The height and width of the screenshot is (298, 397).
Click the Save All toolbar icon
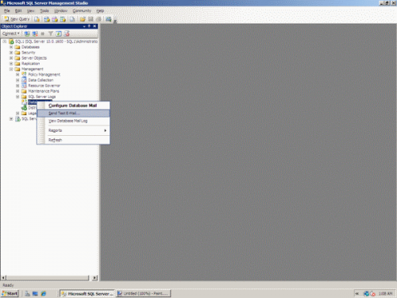pyautogui.click(x=98, y=19)
